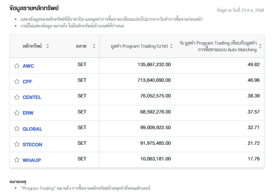
Task: Star the WHAUP security as favorite
Action: (17, 160)
